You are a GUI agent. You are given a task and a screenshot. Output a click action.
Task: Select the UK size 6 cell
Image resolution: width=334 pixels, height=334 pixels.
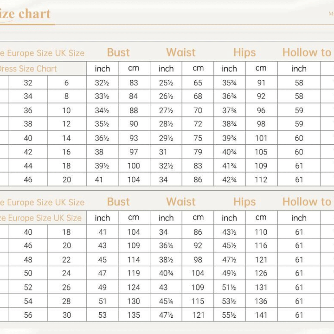click(67, 83)
